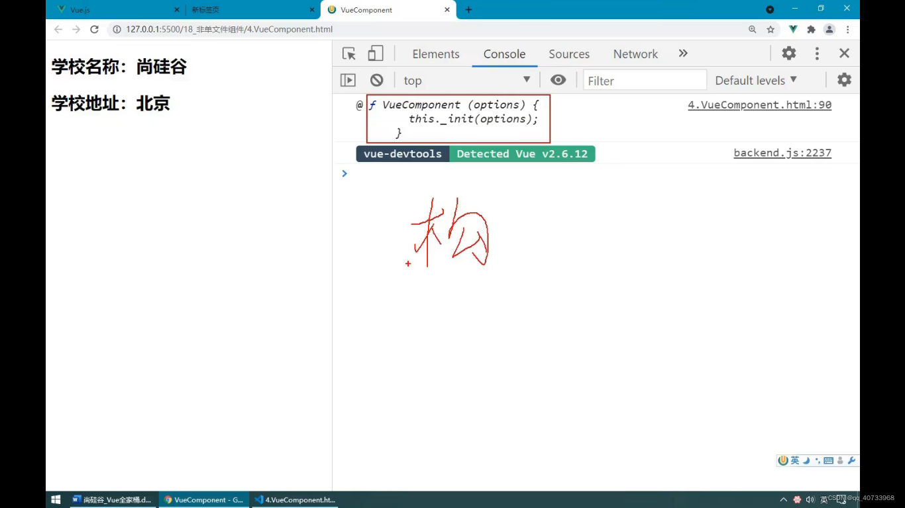Select the inspect element picker icon
This screenshot has height=508, width=905.
tap(349, 54)
